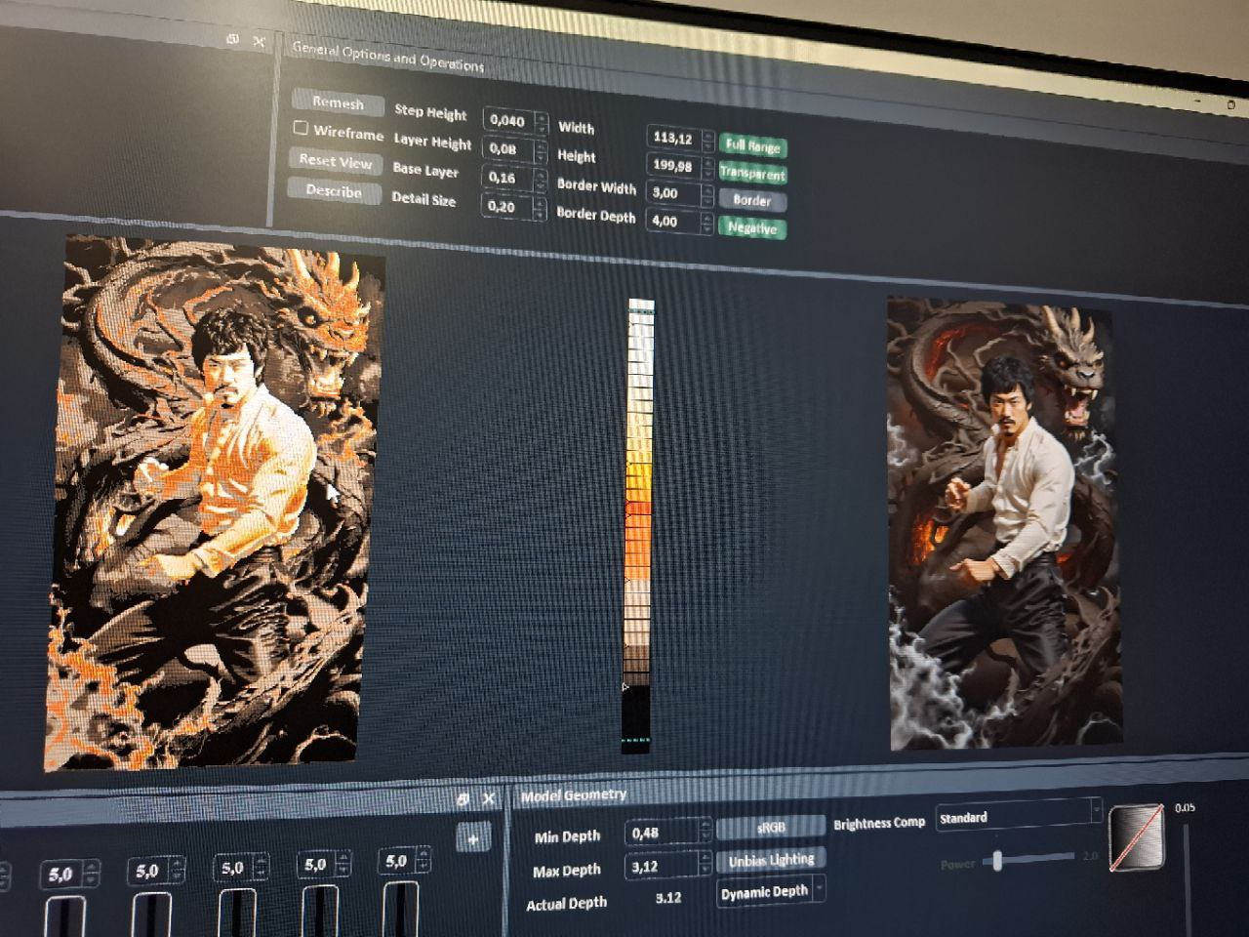Click the Layer Height spinner arrows
1249x937 pixels.
pos(541,151)
